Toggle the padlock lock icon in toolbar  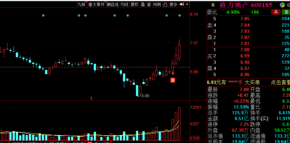[165, 5]
